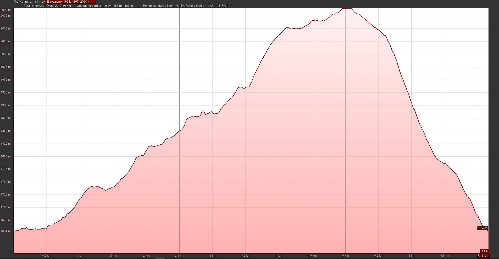
Task: Click the 7.16 km distance cursor tag
Action: pyautogui.click(x=483, y=255)
